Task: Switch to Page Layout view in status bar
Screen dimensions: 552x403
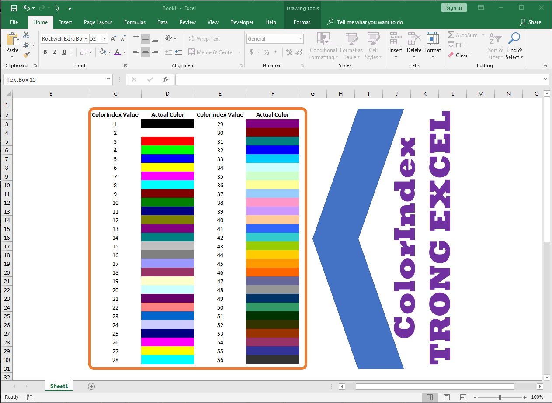Action: pyautogui.click(x=446, y=397)
